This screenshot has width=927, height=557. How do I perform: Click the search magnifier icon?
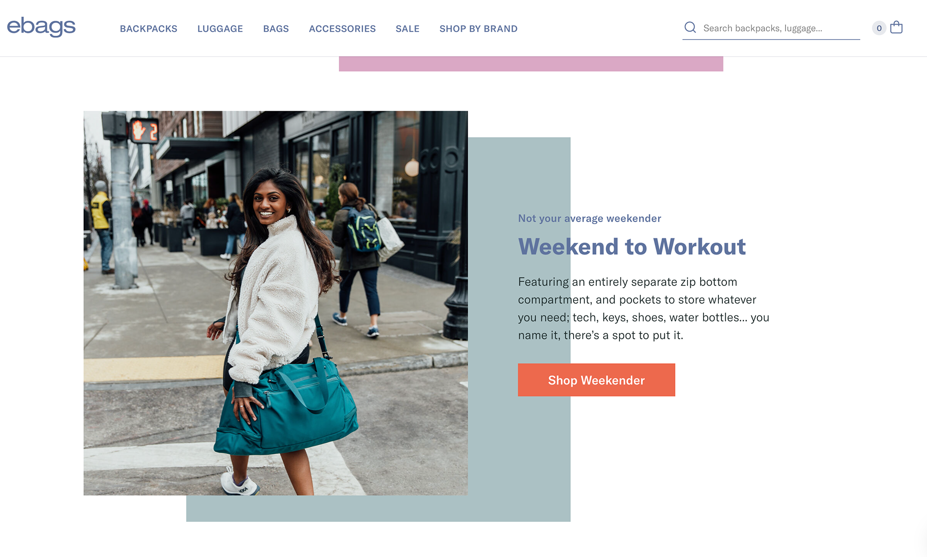point(690,28)
